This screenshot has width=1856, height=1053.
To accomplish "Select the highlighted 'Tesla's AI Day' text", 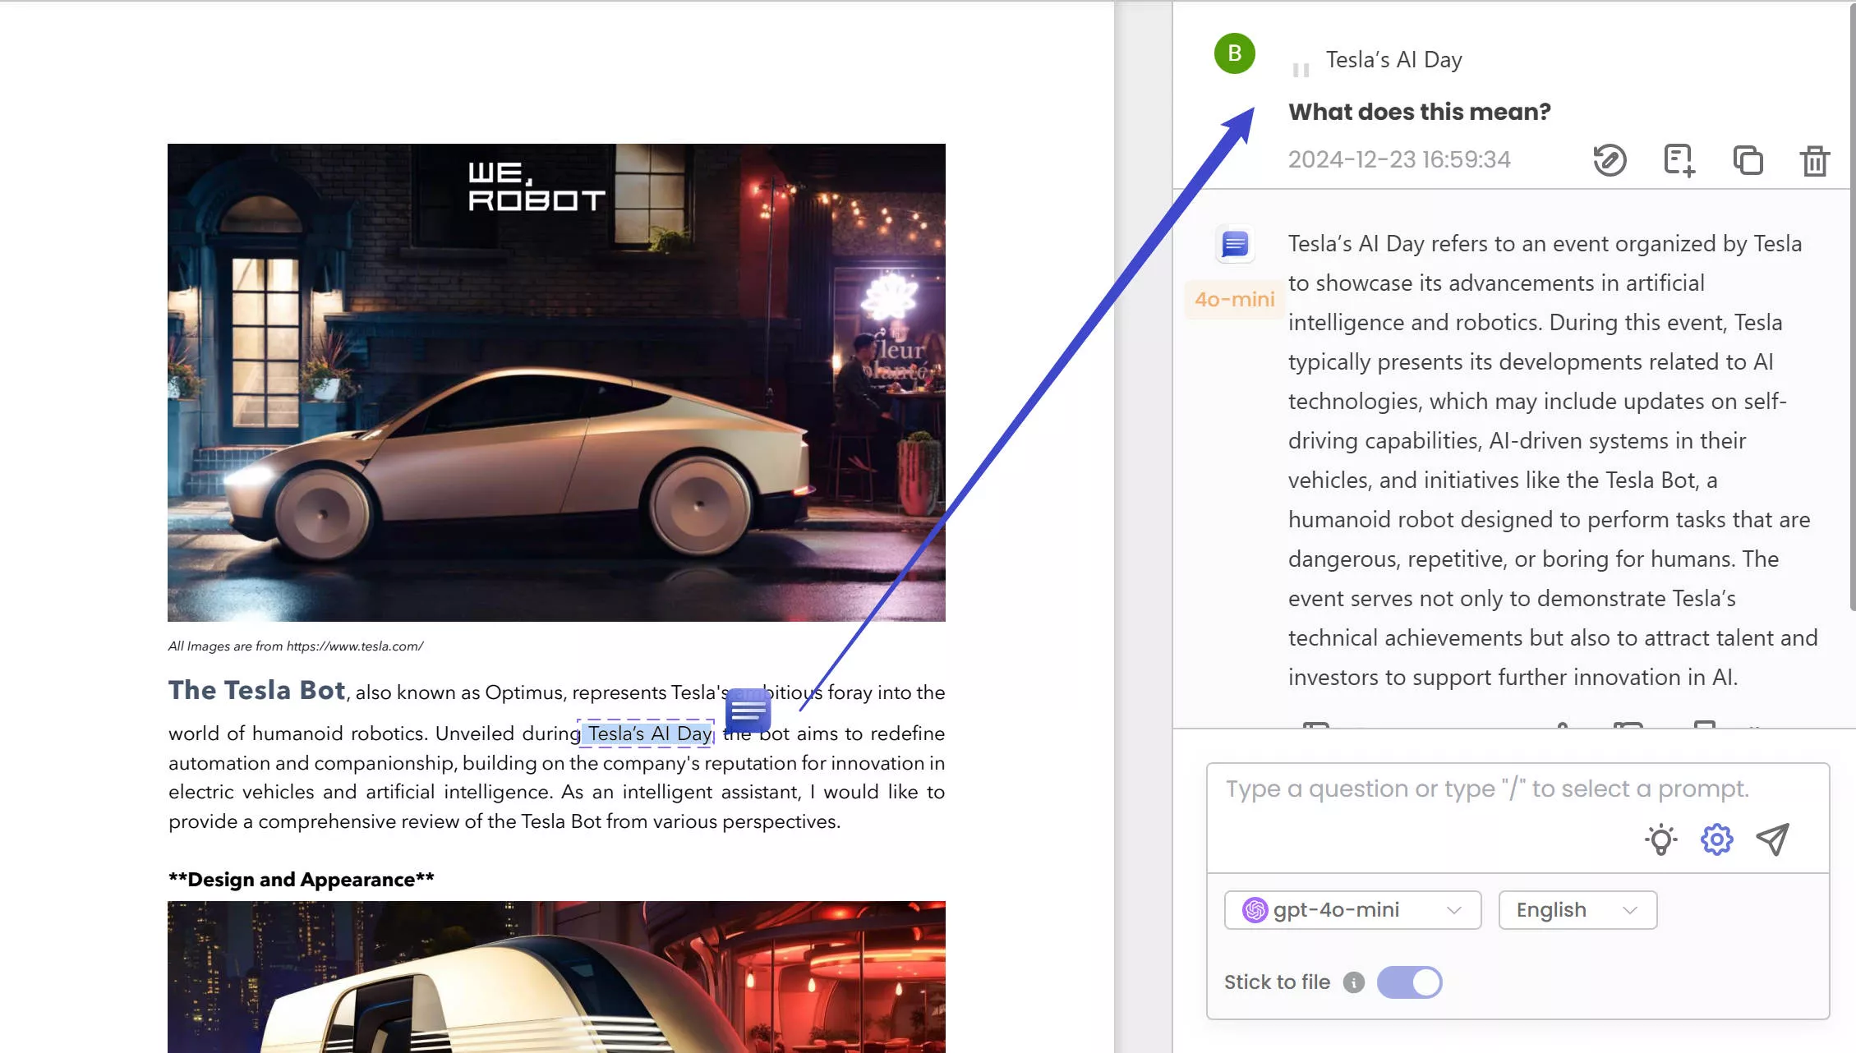I will pos(645,733).
